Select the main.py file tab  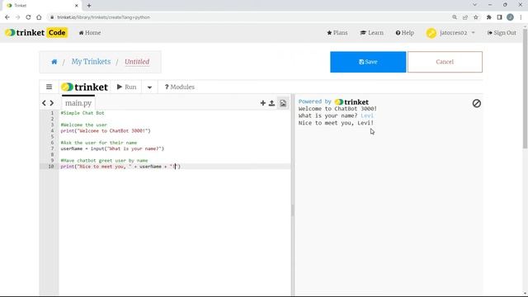[x=78, y=103]
